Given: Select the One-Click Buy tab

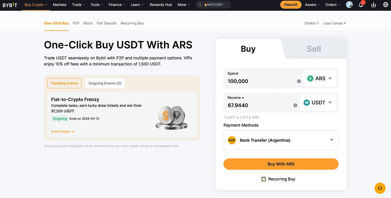Looking at the screenshot, I should pyautogui.click(x=56, y=23).
